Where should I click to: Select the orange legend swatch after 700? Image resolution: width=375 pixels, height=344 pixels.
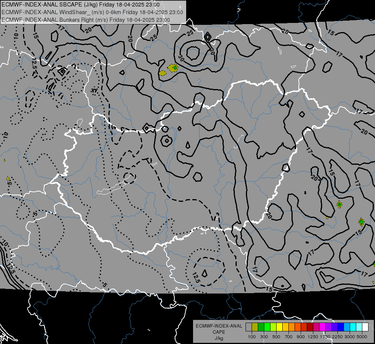click(291, 327)
